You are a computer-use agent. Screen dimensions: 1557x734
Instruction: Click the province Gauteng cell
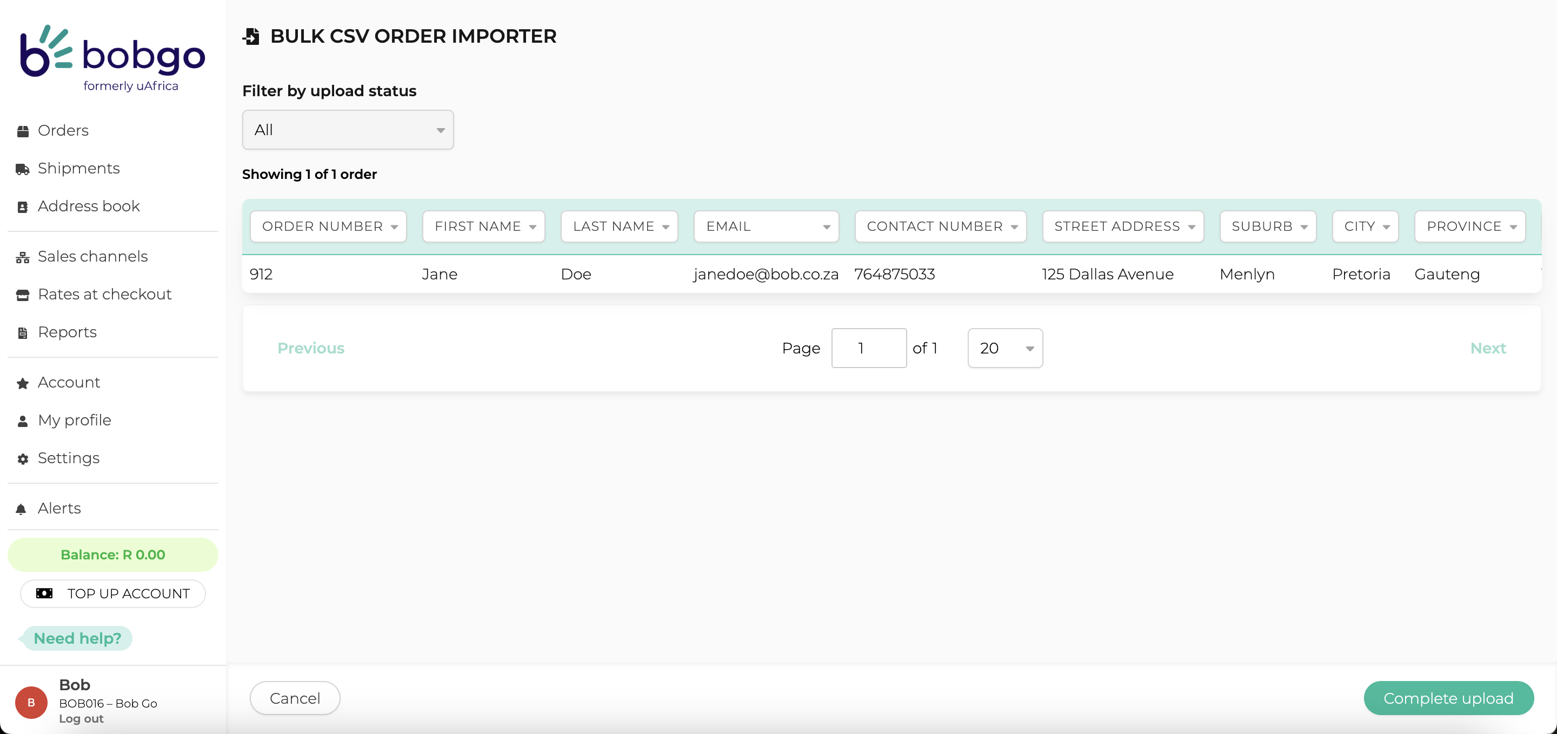pos(1447,274)
